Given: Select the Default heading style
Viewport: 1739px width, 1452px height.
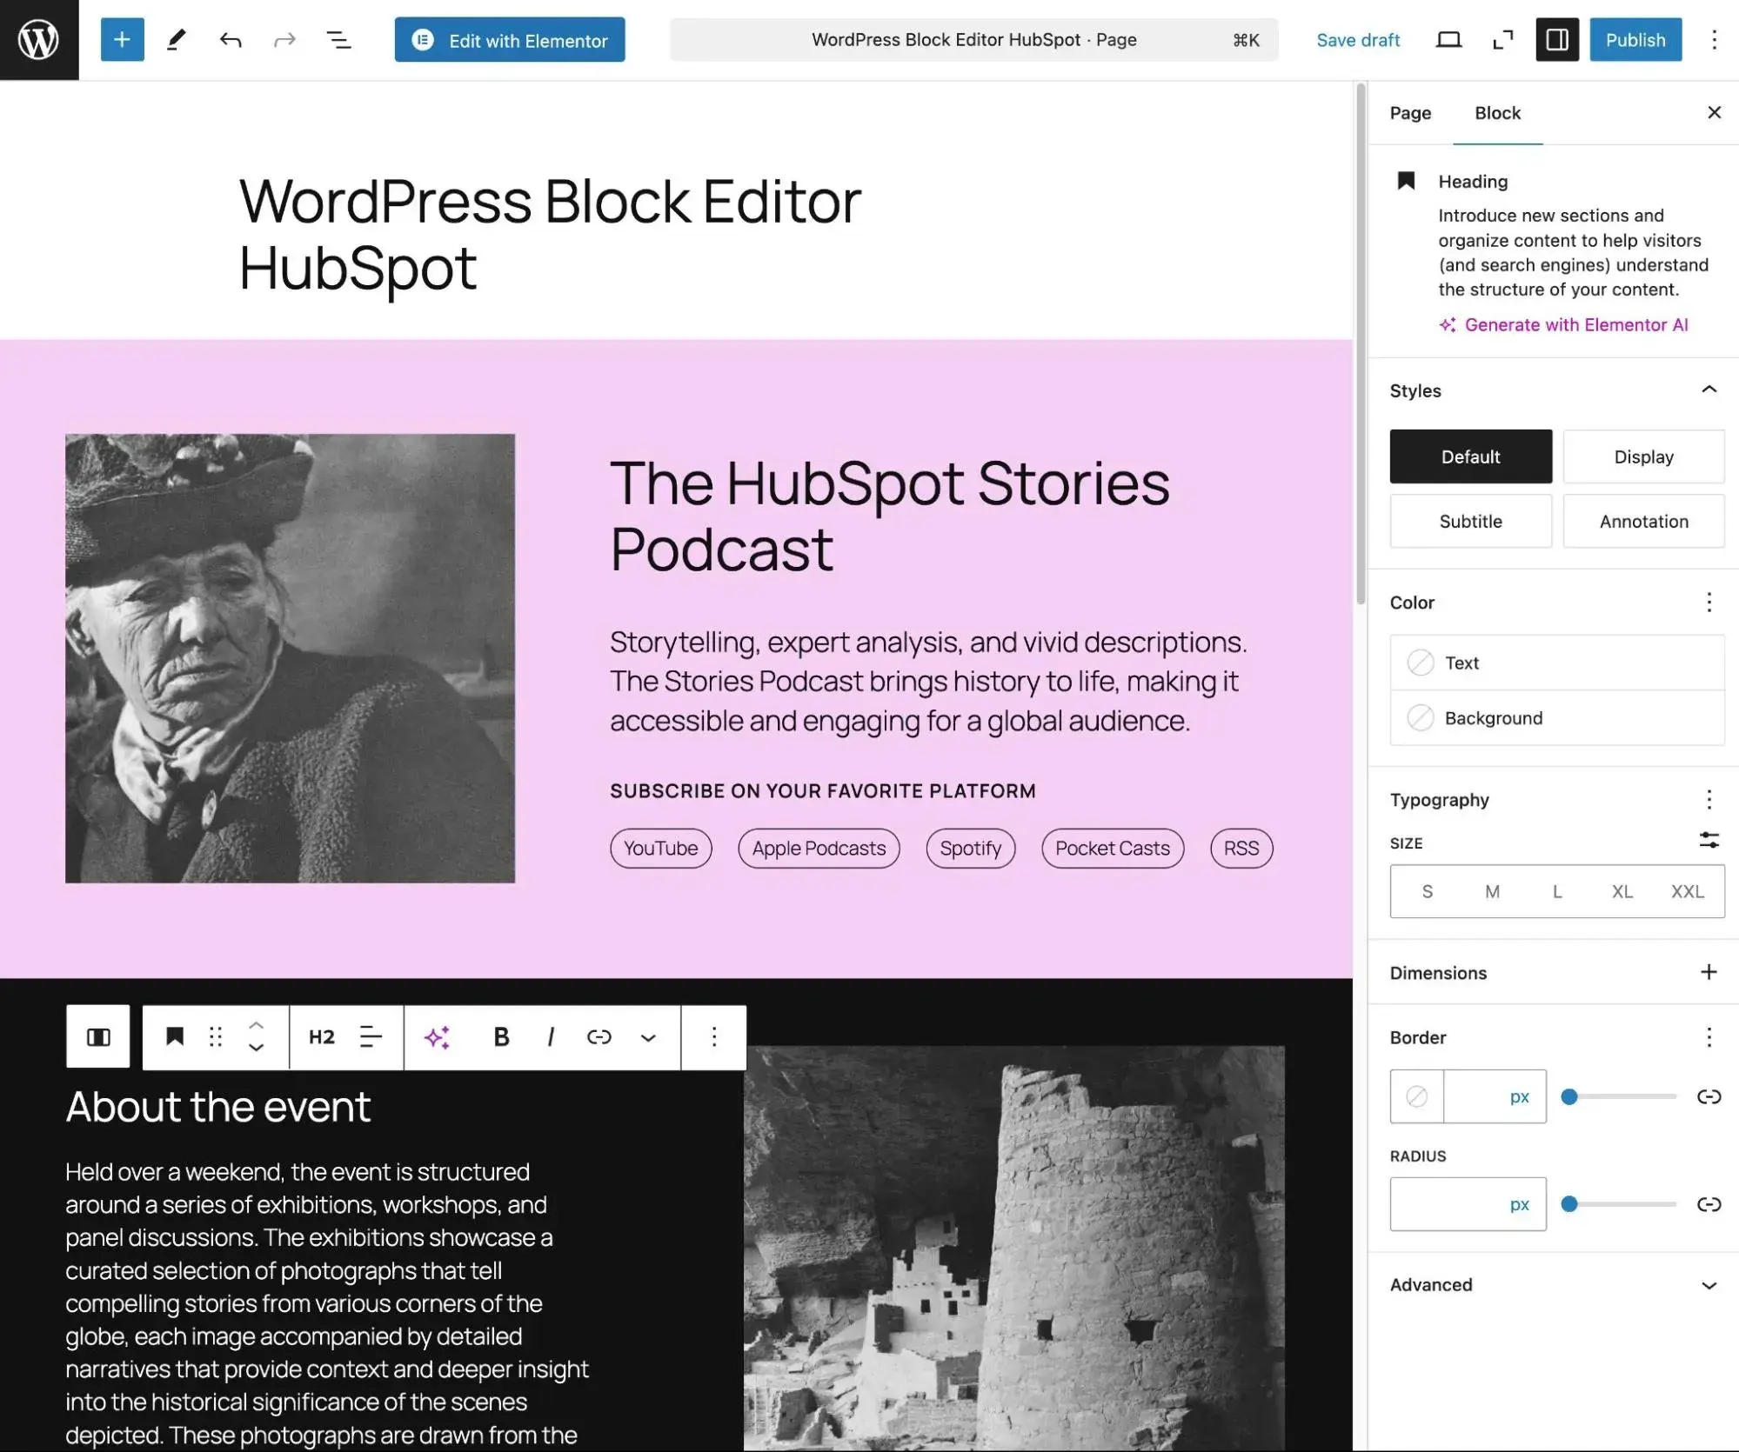Looking at the screenshot, I should tap(1470, 456).
